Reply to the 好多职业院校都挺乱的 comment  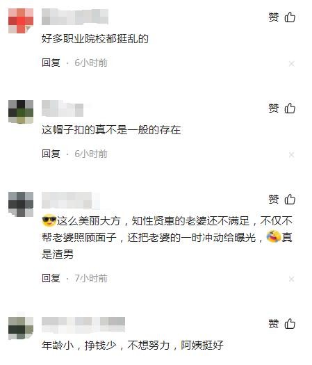[51, 63]
